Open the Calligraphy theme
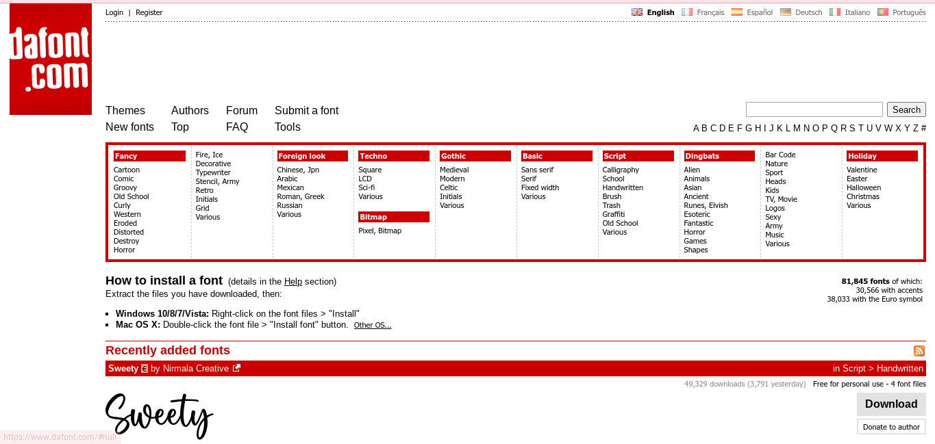 coord(621,170)
